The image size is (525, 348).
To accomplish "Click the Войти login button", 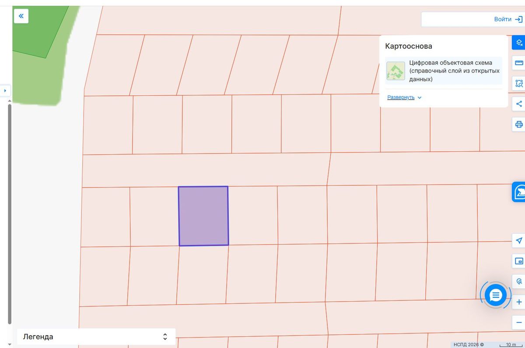I will pos(508,19).
